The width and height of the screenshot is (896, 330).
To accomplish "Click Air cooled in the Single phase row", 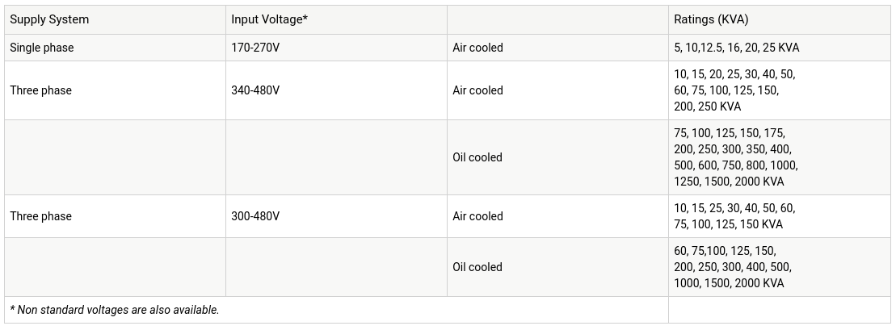I will (477, 48).
